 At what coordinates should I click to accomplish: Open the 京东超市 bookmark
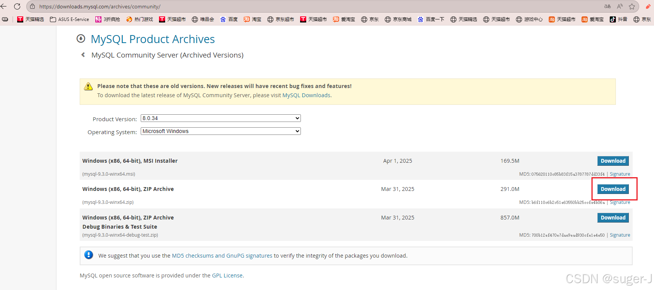coord(281,19)
